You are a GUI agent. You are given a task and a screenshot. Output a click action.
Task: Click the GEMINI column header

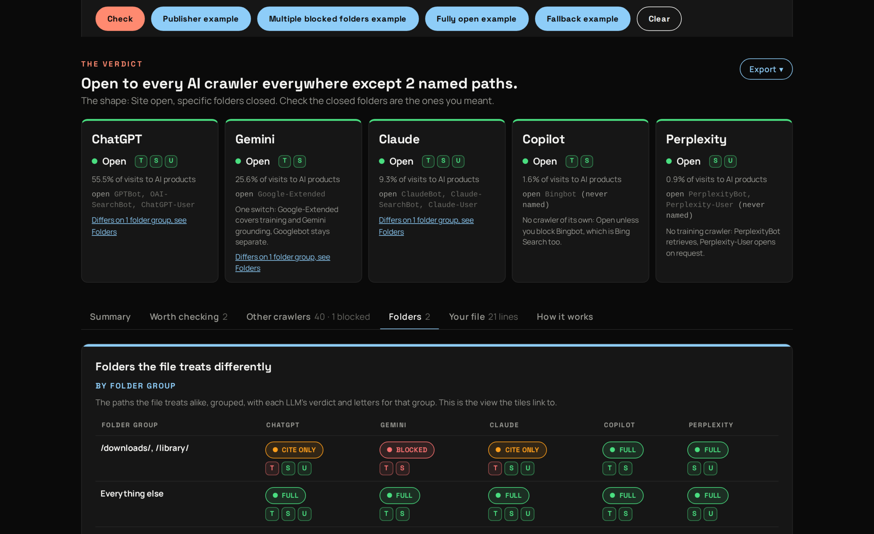pyautogui.click(x=393, y=425)
